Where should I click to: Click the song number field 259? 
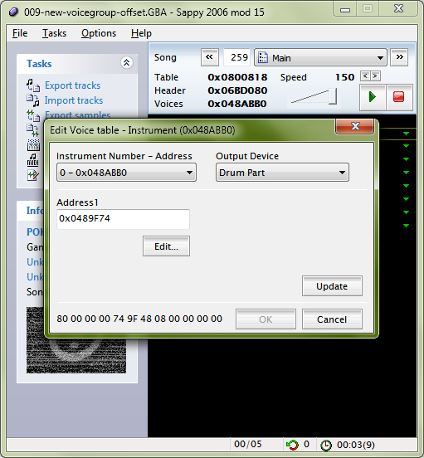point(236,57)
